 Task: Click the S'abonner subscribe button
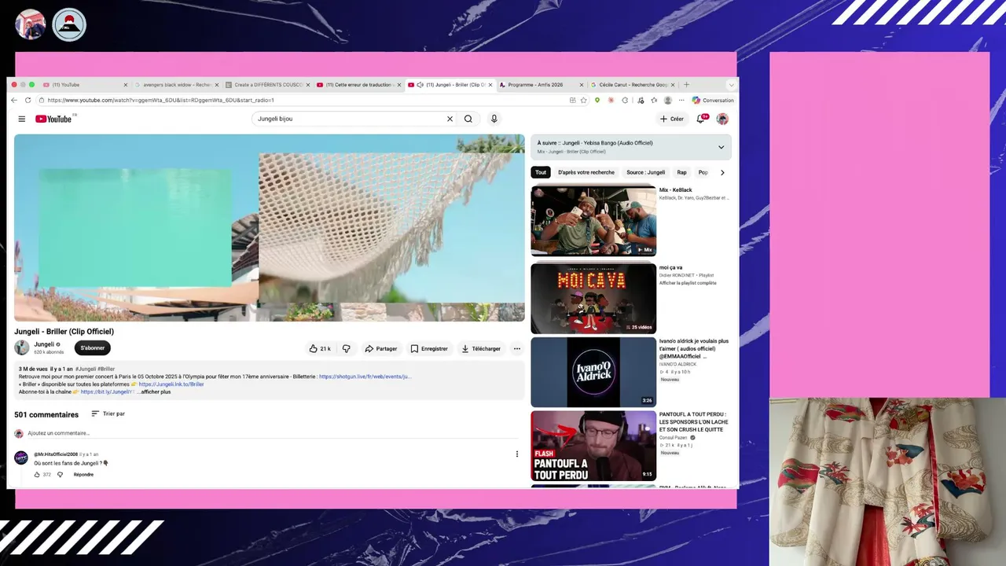pyautogui.click(x=93, y=347)
